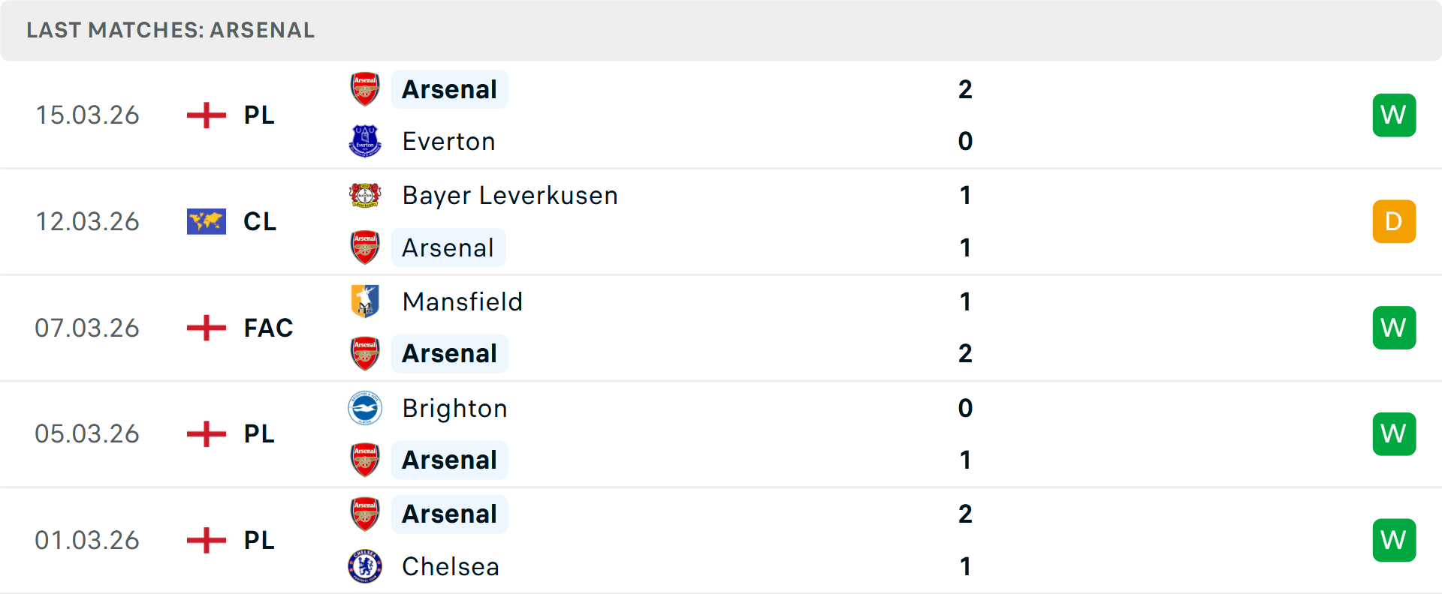This screenshot has width=1442, height=594.
Task: Open the Bayer Leverkusen team link
Action: click(510, 195)
